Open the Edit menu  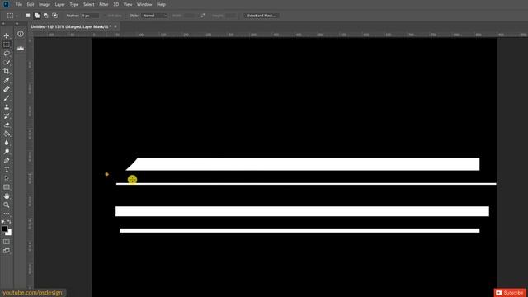[x=31, y=4]
